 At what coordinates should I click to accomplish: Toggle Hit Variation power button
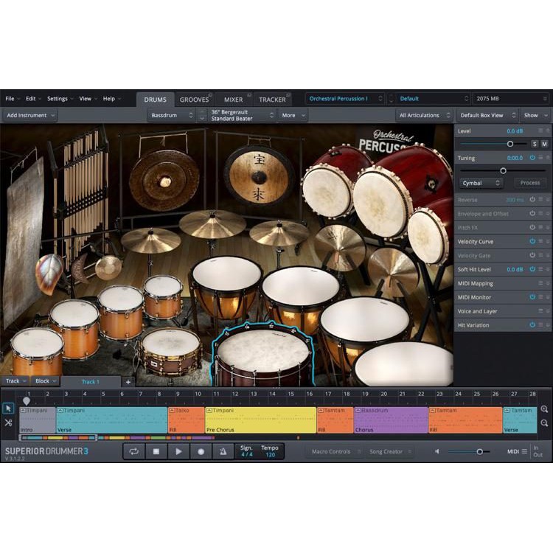532,325
